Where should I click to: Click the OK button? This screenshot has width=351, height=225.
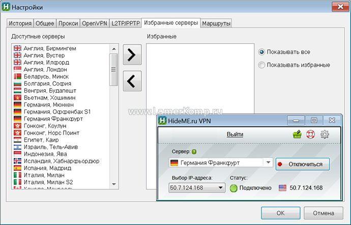click(x=280, y=213)
